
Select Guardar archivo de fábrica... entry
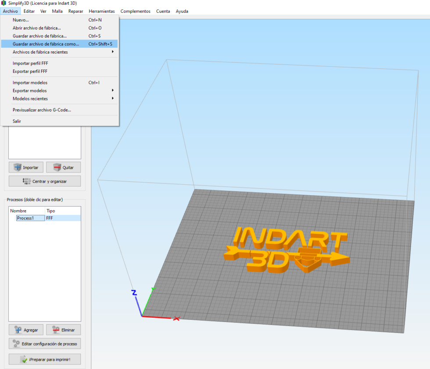(60, 36)
